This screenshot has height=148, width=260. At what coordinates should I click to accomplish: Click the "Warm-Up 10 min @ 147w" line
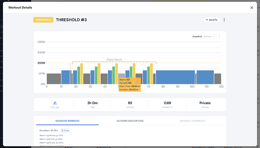coord(51,136)
